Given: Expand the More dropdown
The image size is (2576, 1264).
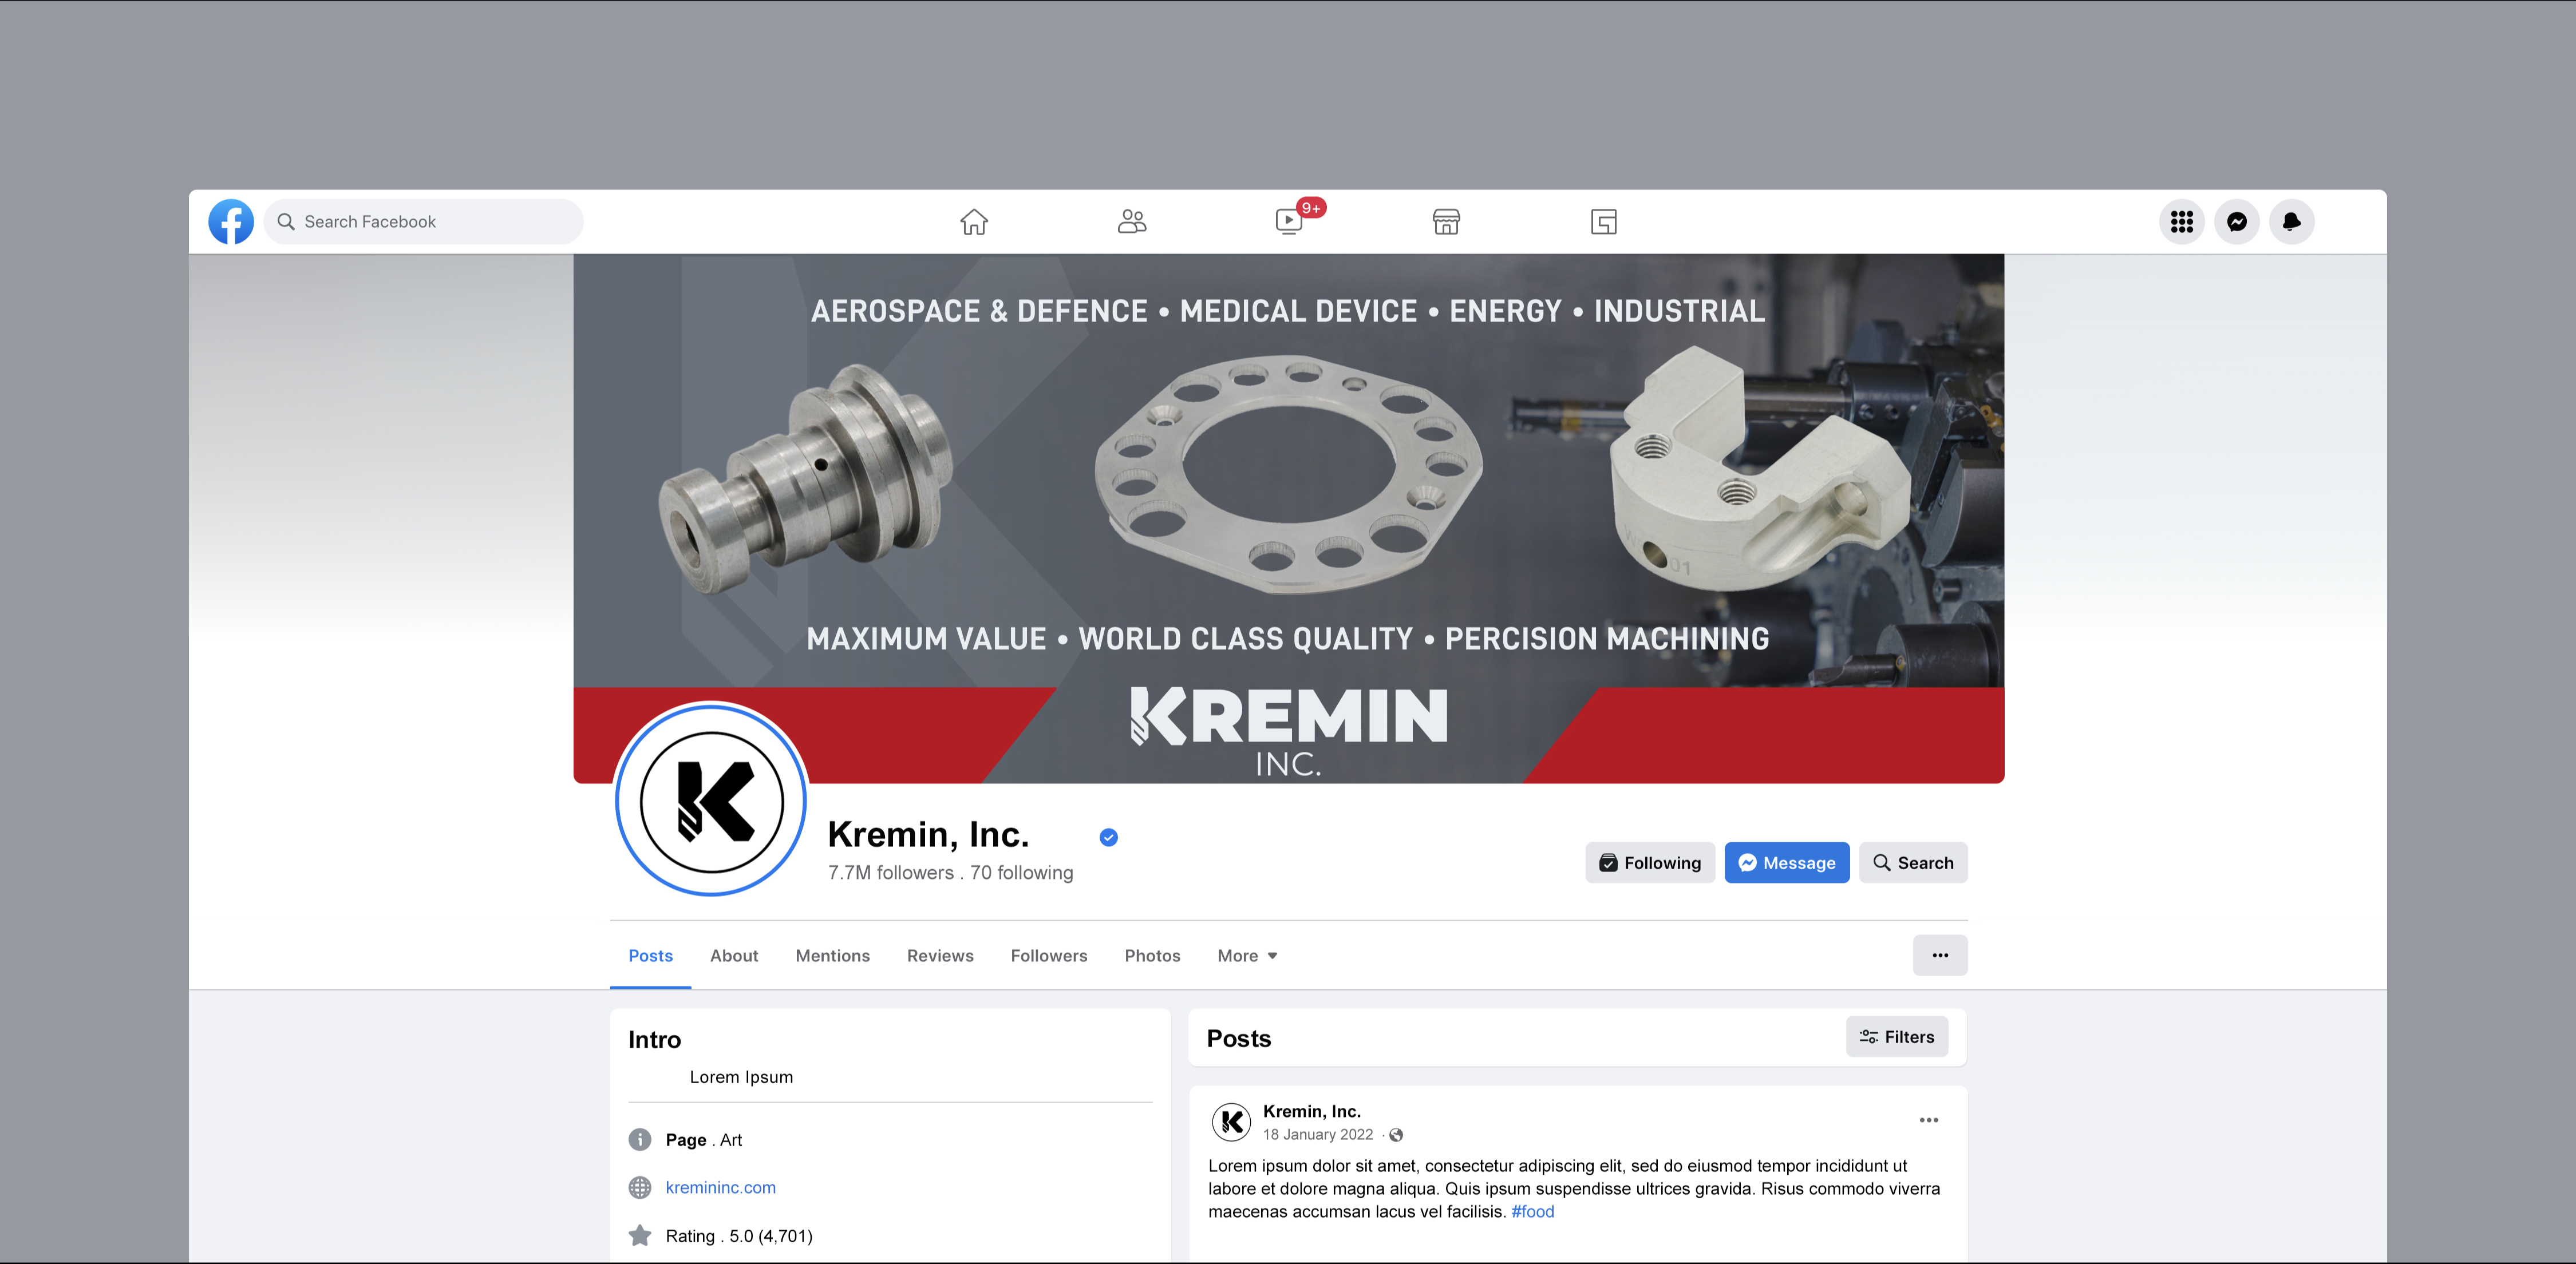Looking at the screenshot, I should tap(1247, 956).
